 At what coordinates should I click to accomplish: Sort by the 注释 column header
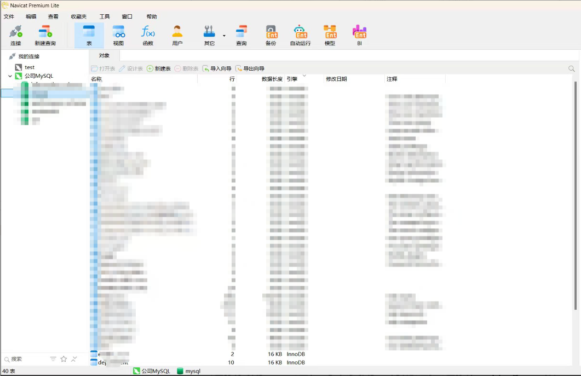pos(415,79)
